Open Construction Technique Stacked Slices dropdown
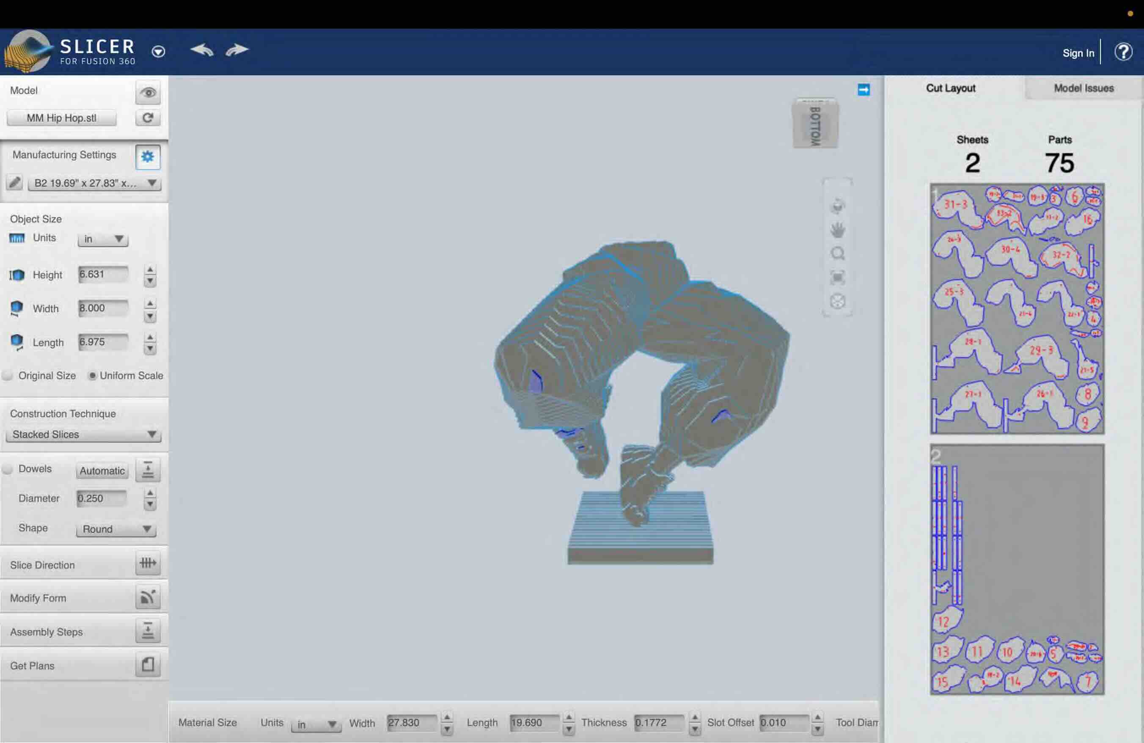 click(x=84, y=435)
